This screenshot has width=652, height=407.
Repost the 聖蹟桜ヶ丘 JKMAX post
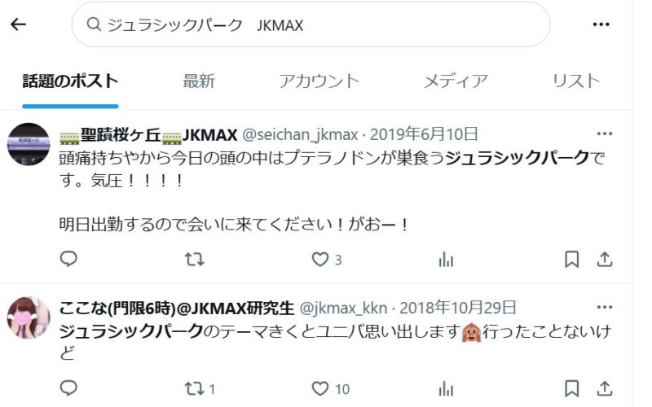point(194,260)
